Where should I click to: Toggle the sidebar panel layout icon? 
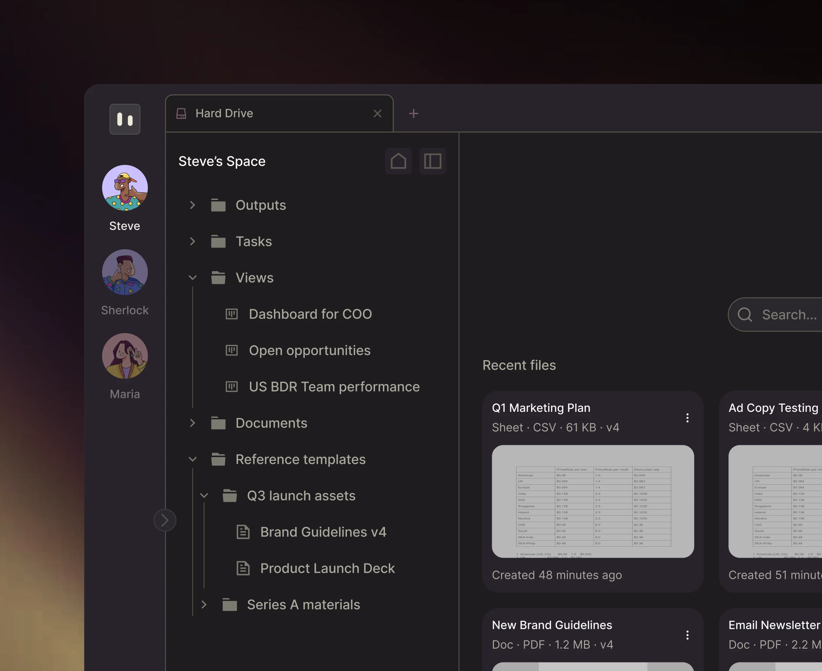pyautogui.click(x=432, y=161)
